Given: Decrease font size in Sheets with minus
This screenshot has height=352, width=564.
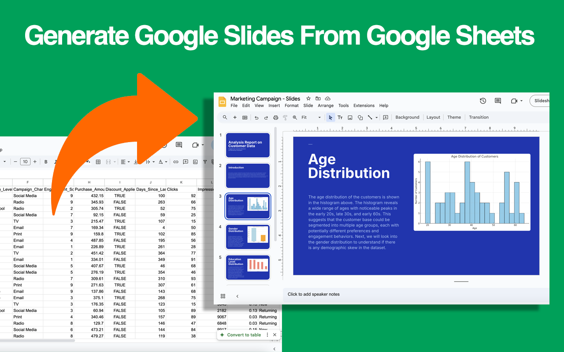Looking at the screenshot, I should point(15,162).
